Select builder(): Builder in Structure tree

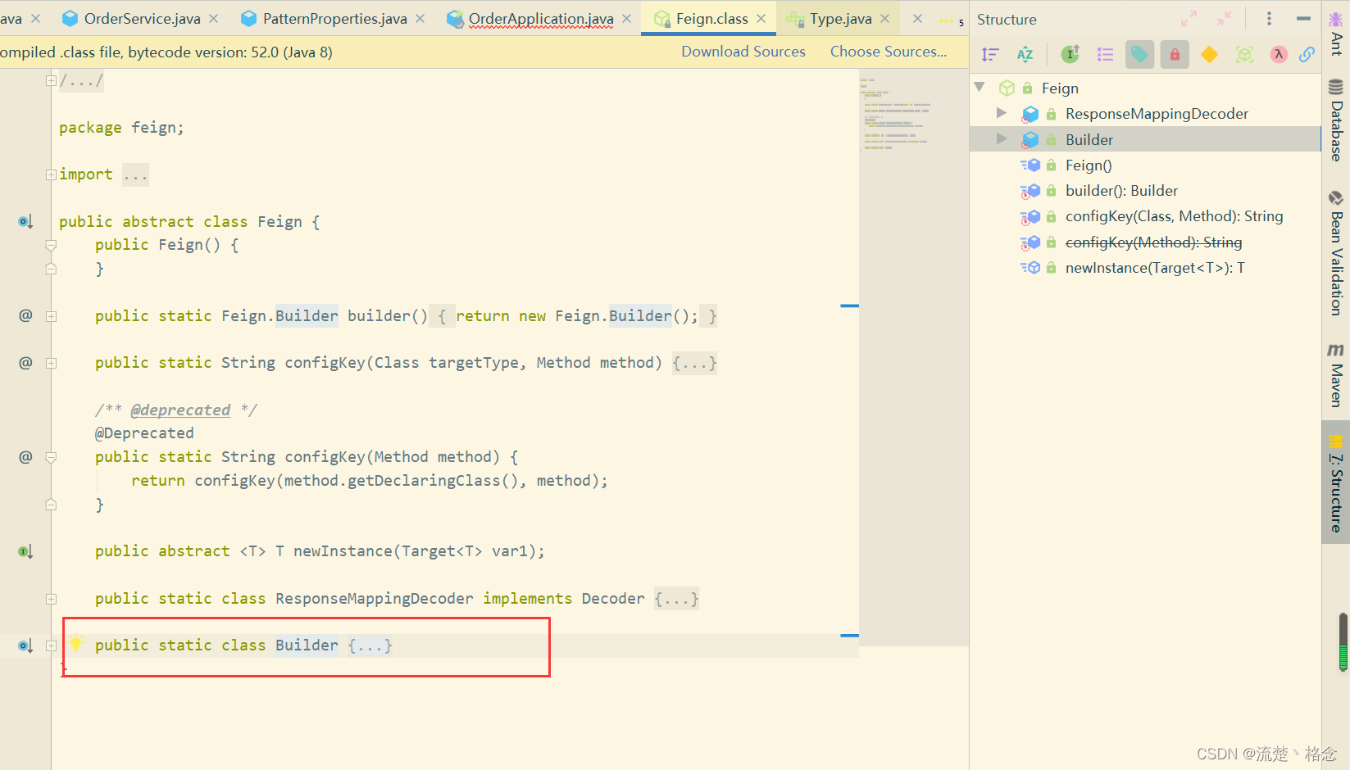[x=1121, y=191]
